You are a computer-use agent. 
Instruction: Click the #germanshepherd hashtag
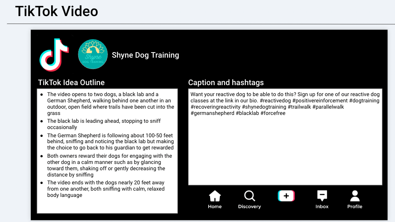(x=212, y=113)
